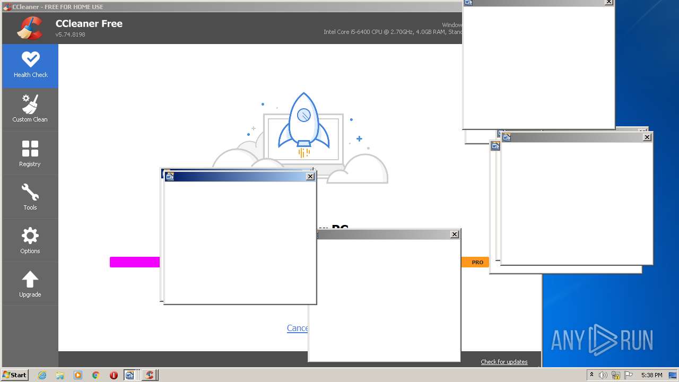This screenshot has height=382, width=679.
Task: Click the magenta Health Check progress bar
Action: [x=135, y=262]
